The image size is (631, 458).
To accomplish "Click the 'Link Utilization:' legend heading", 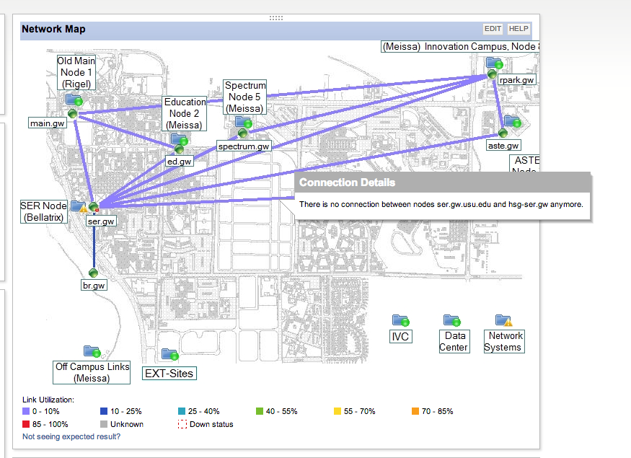I will point(48,400).
